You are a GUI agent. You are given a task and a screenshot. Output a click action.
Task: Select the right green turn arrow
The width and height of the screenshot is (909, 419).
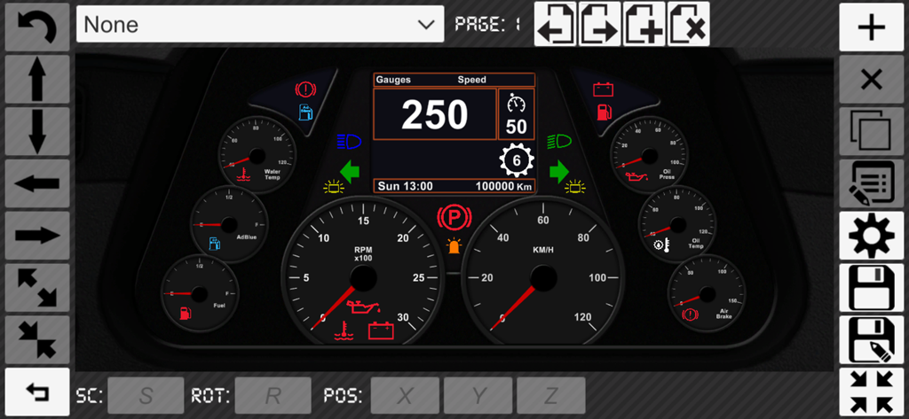(x=559, y=171)
